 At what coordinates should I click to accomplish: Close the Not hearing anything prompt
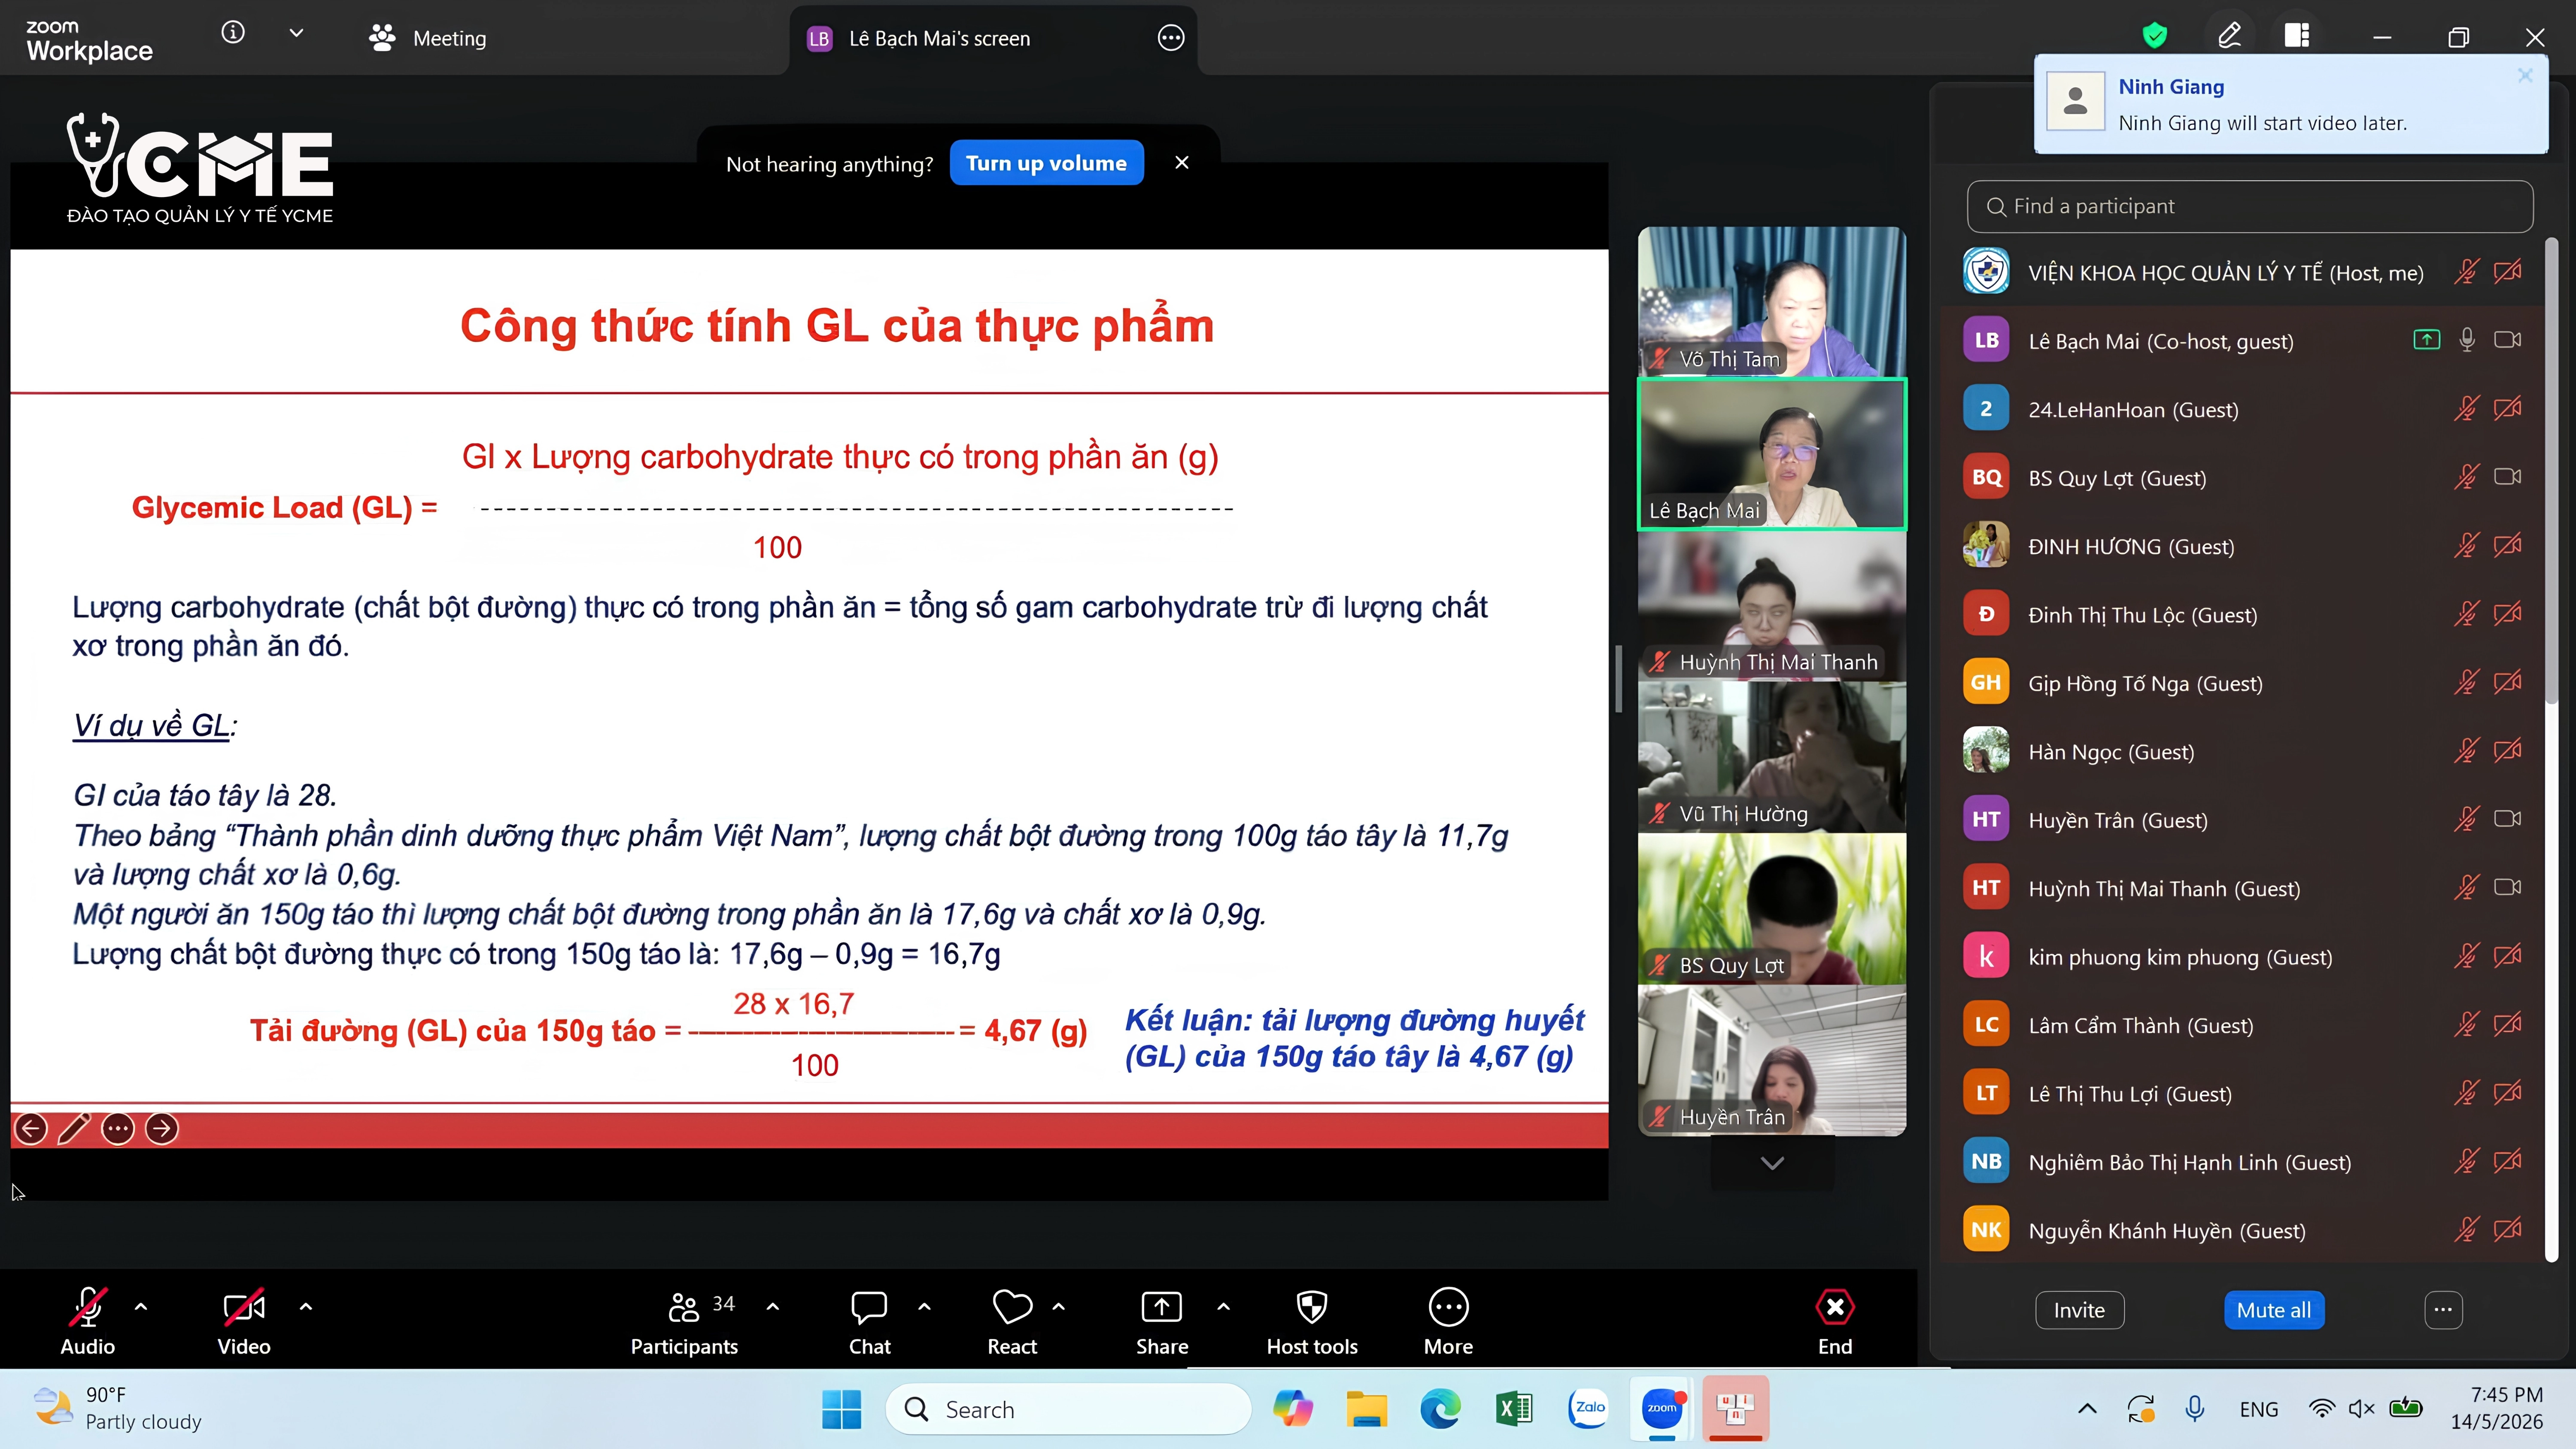(1182, 163)
